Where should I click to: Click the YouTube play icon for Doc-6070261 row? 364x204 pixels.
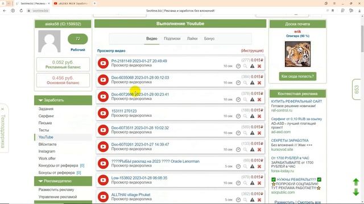click(103, 147)
